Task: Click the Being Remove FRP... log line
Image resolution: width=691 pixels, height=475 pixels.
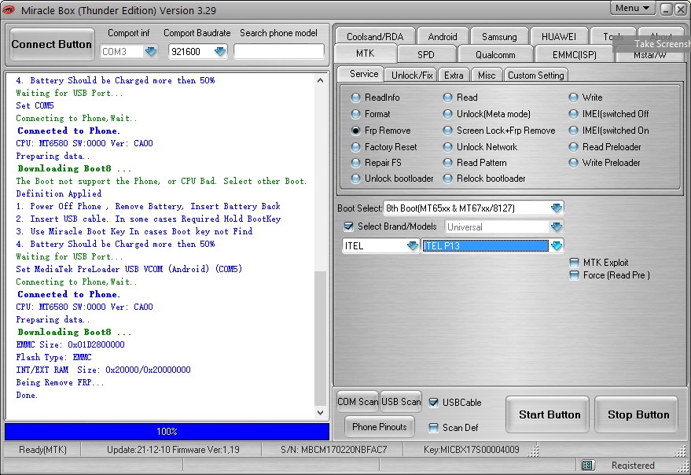Action: 60,382
